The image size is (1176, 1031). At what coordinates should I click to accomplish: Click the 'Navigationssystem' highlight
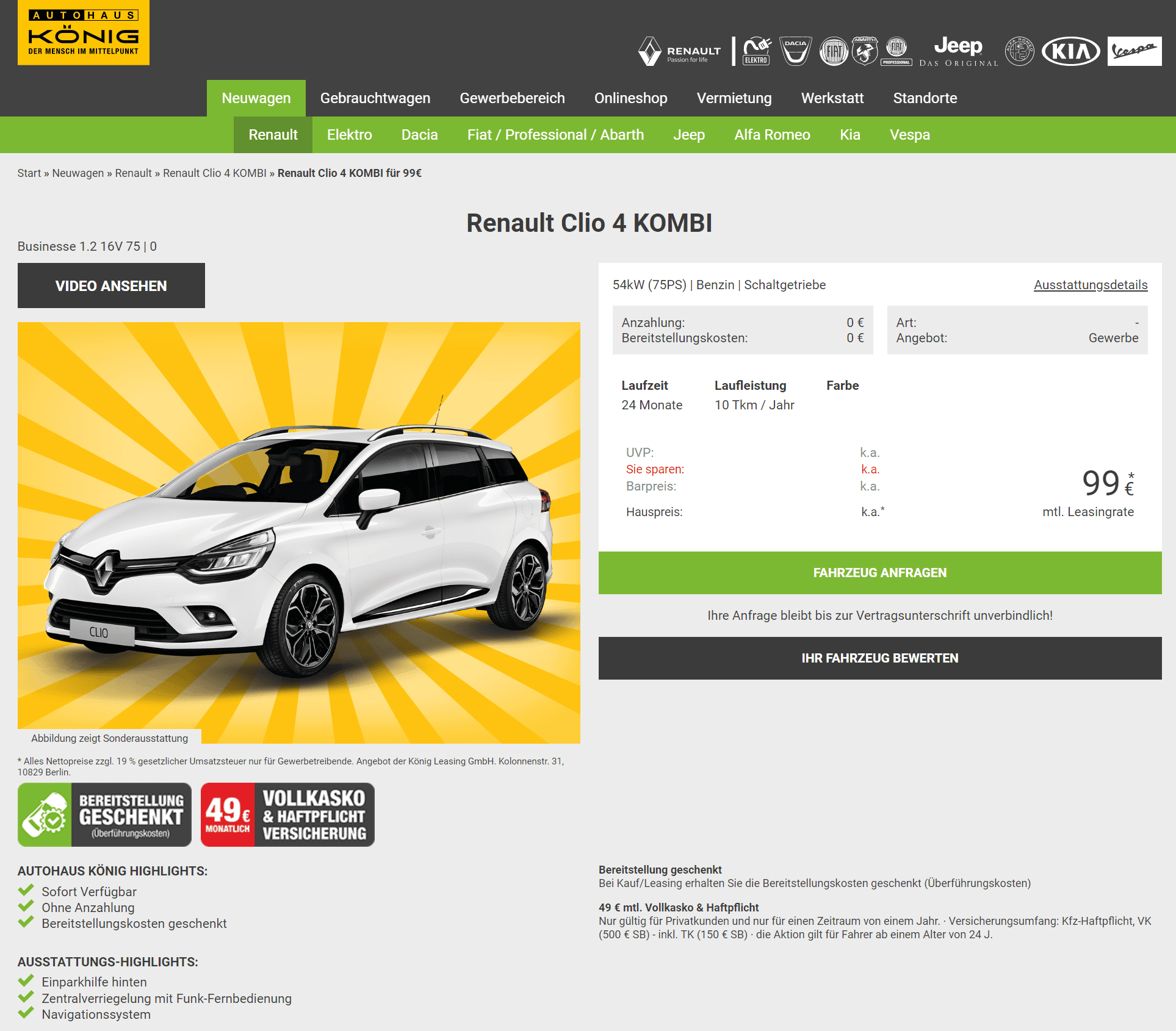click(x=96, y=1015)
